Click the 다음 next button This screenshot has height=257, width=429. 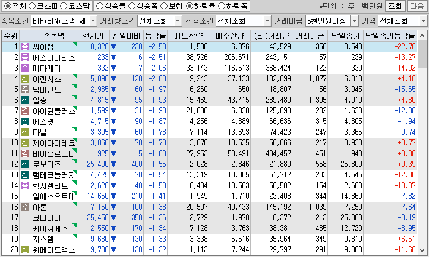pos(417,6)
